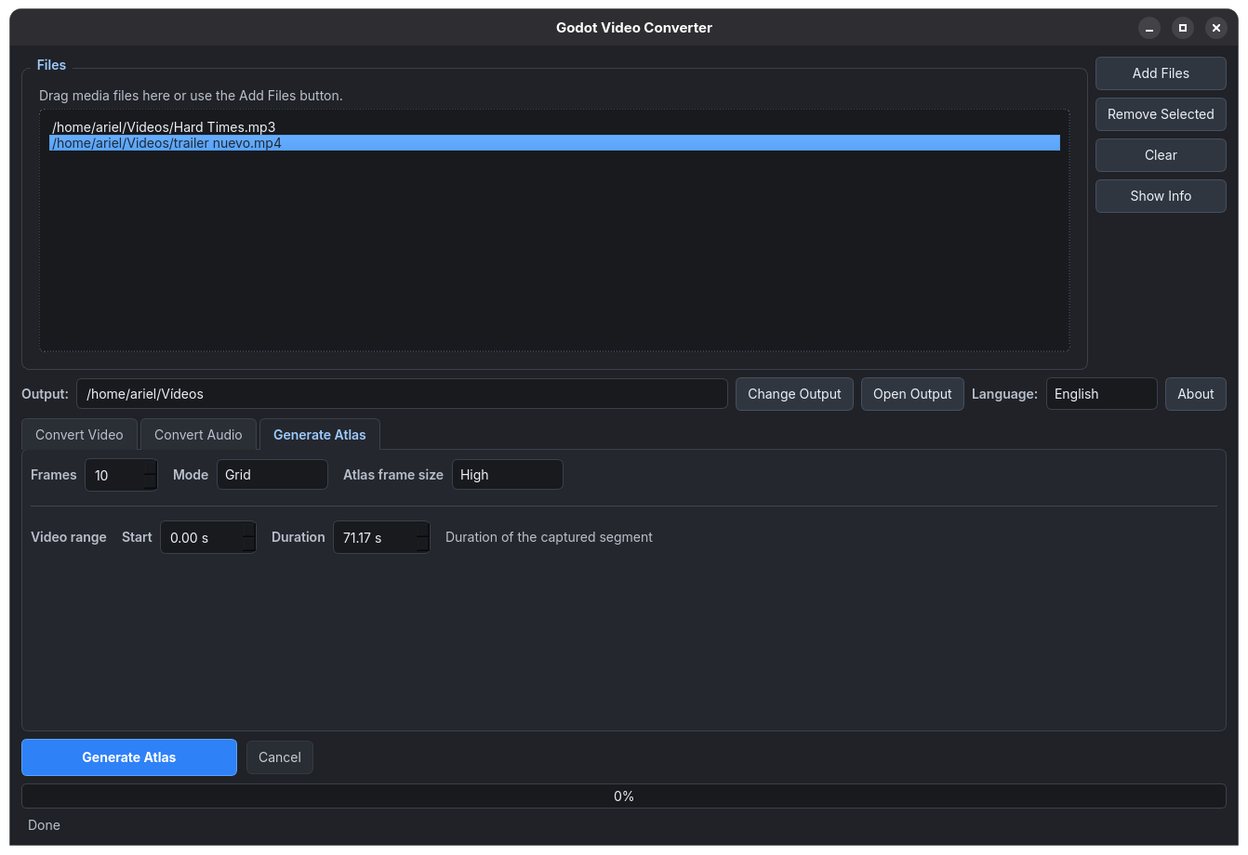The width and height of the screenshot is (1248, 855).
Task: Click 'Duration of the captured segment' hint
Action: tap(549, 537)
